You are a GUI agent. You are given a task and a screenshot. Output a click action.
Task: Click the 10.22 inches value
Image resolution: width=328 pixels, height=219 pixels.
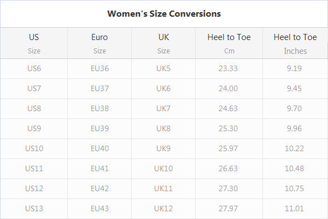click(294, 148)
